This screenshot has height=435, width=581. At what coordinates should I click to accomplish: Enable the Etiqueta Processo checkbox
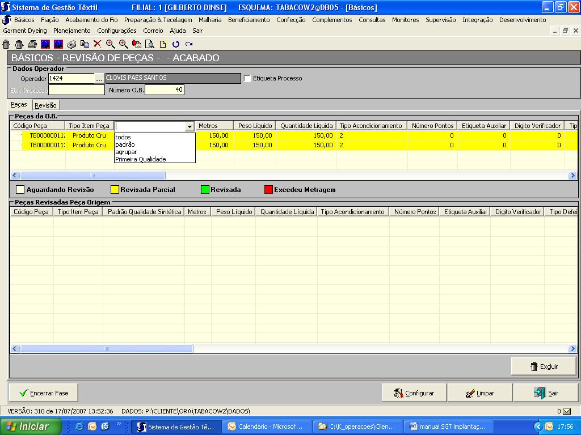click(247, 79)
